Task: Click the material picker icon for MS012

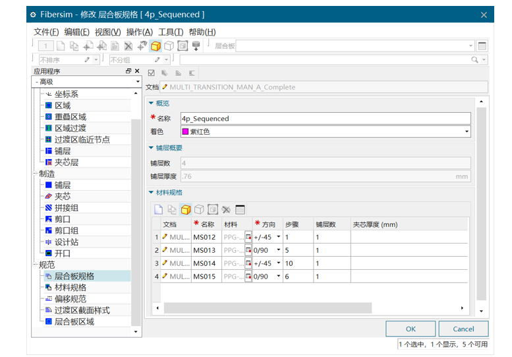Action: (x=248, y=237)
